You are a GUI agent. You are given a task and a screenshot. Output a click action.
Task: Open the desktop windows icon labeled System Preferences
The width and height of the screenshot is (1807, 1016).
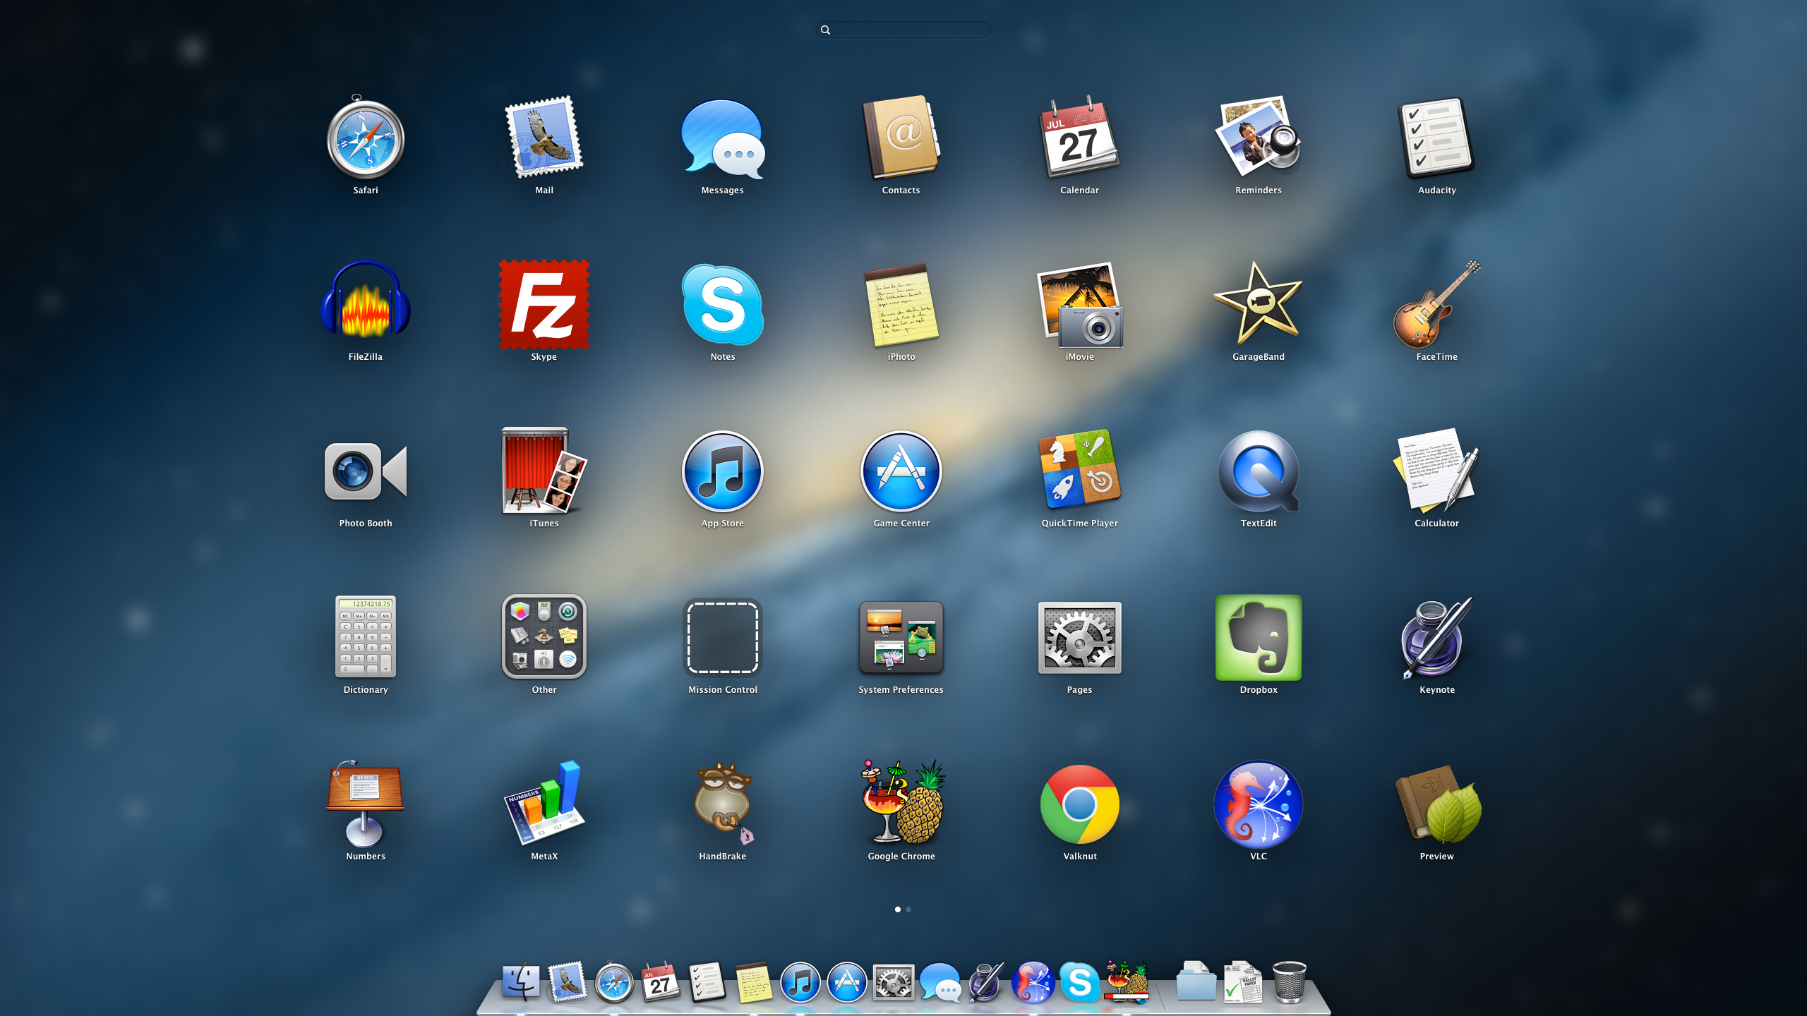[x=901, y=636]
